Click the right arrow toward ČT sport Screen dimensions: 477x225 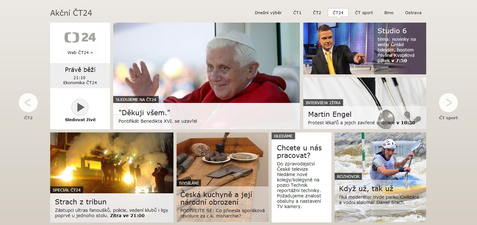[449, 103]
